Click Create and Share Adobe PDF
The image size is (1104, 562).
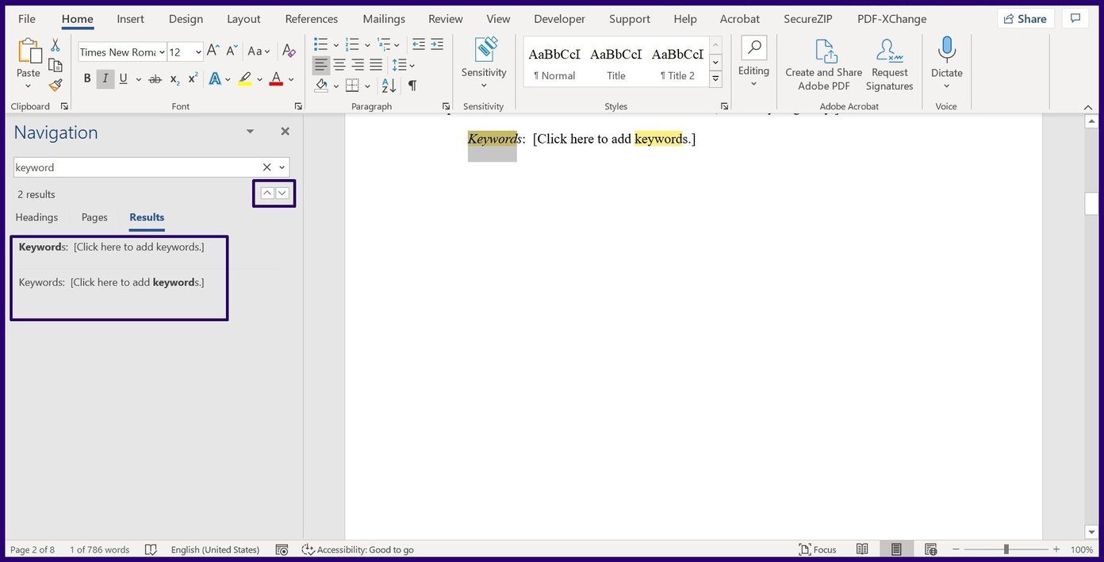pos(824,65)
